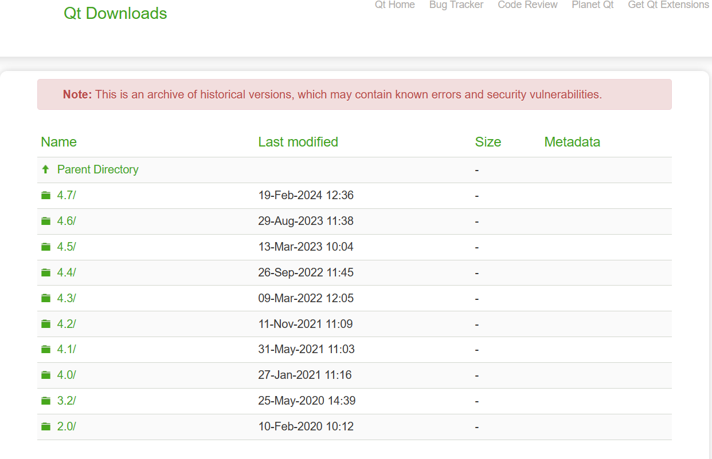Click the folder icon beside 4.0/

click(x=46, y=375)
